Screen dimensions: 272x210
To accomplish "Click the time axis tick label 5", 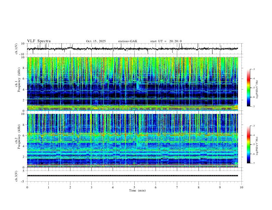I will click(x=134, y=187).
